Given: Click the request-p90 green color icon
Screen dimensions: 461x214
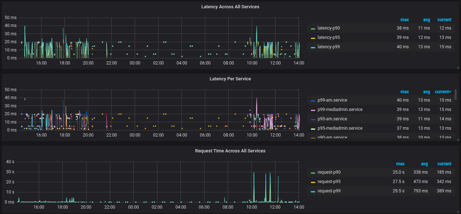Looking at the screenshot, I should (x=313, y=173).
